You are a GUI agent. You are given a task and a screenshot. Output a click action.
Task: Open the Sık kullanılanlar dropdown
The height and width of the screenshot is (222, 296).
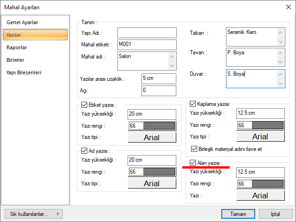pos(33,214)
